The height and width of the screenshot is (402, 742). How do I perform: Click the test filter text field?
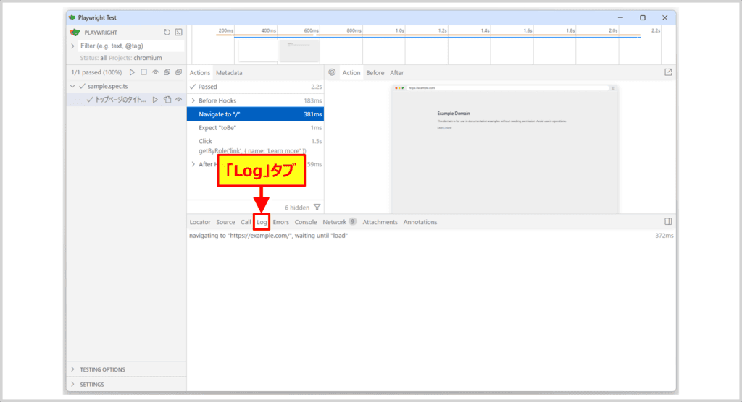point(130,46)
